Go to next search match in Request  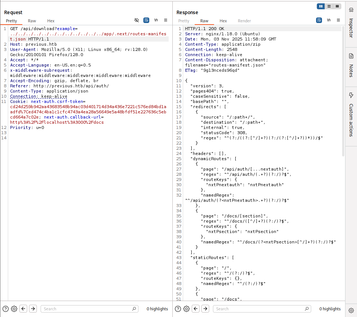coord(33,309)
